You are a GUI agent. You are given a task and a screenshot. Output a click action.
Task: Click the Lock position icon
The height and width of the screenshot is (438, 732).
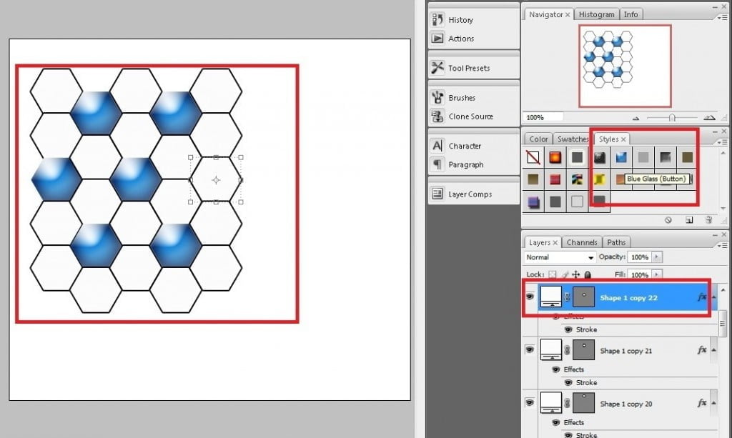576,274
